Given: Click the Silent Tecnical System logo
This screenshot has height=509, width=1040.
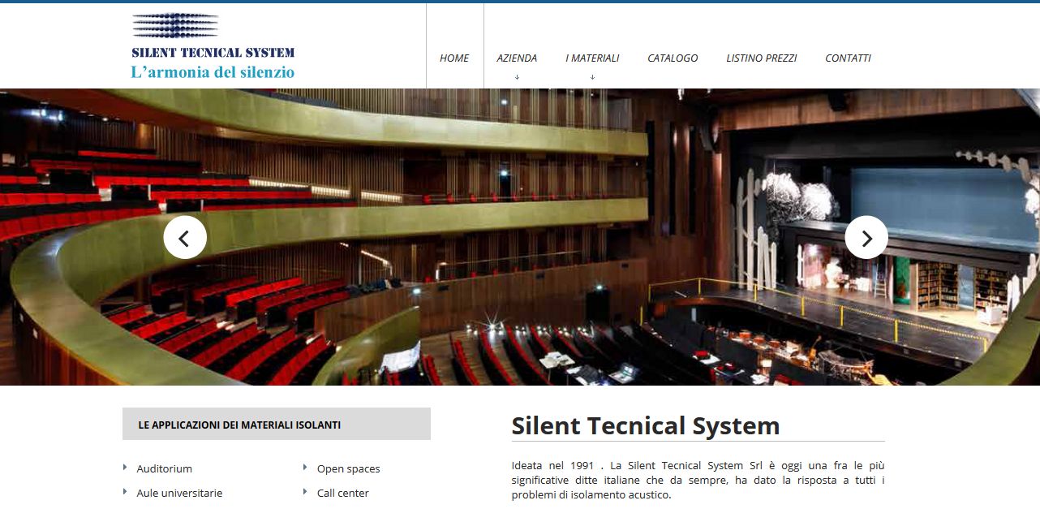Looking at the screenshot, I should 213,46.
